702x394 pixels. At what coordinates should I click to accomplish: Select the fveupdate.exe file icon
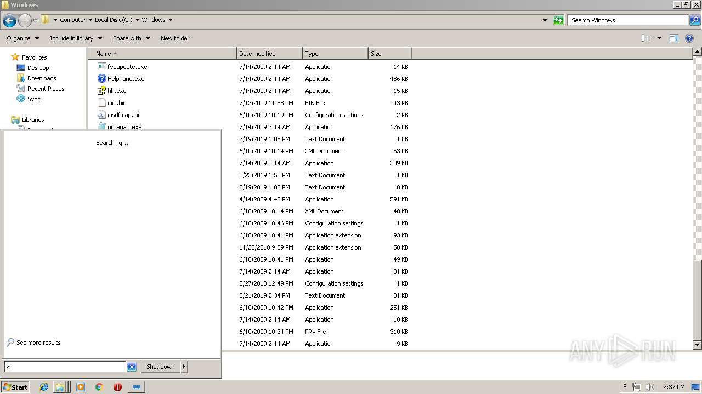click(x=101, y=66)
